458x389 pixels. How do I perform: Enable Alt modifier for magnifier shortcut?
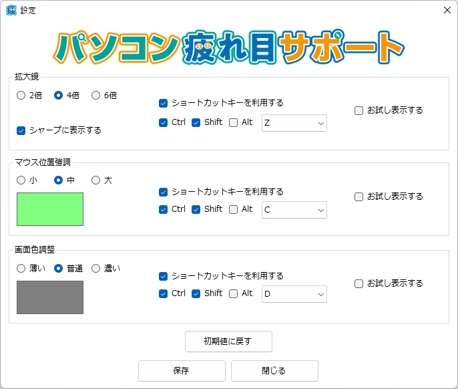[x=233, y=122]
